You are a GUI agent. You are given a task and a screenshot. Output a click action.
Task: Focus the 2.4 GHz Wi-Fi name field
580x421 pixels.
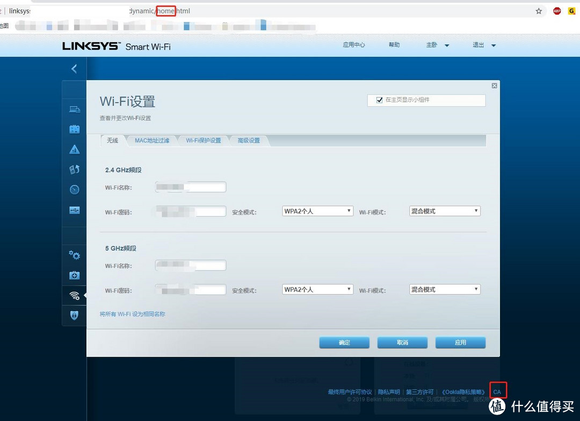coord(191,187)
